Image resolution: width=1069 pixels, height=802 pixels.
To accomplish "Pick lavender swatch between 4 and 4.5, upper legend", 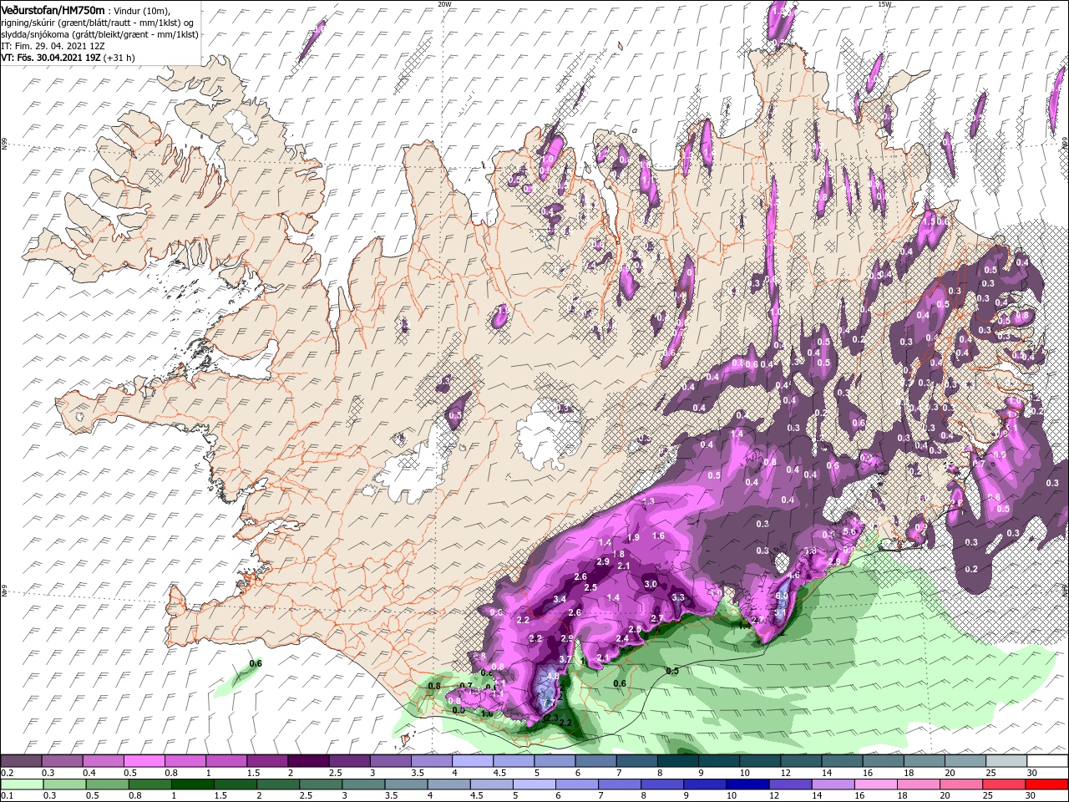I will pos(474,762).
